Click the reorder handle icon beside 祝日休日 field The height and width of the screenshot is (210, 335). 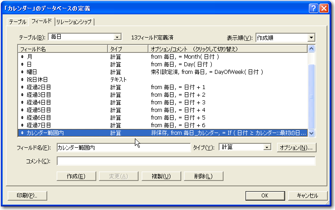click(22, 80)
